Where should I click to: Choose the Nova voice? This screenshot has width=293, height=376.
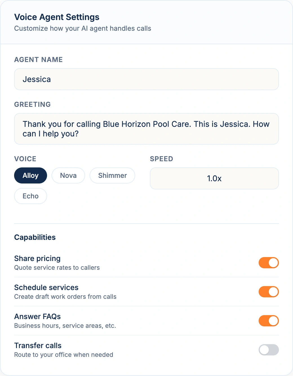pyautogui.click(x=68, y=176)
